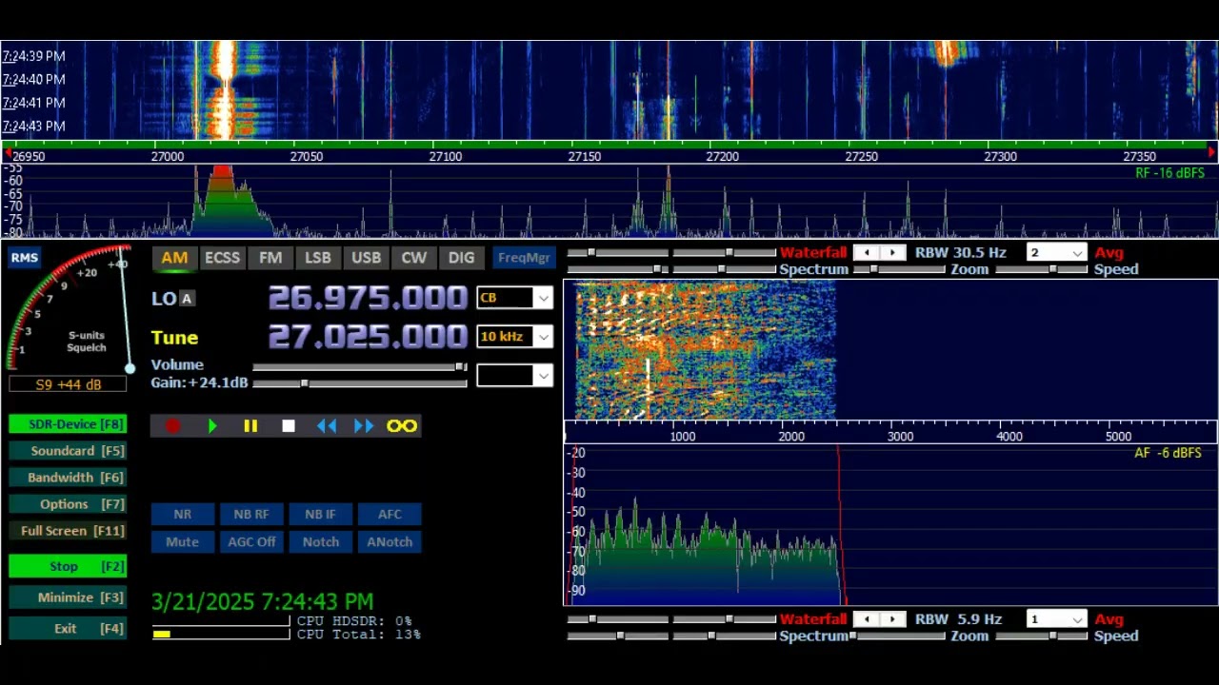Screen dimensions: 1219x685
Task: Switch to USB mode
Action: click(366, 258)
